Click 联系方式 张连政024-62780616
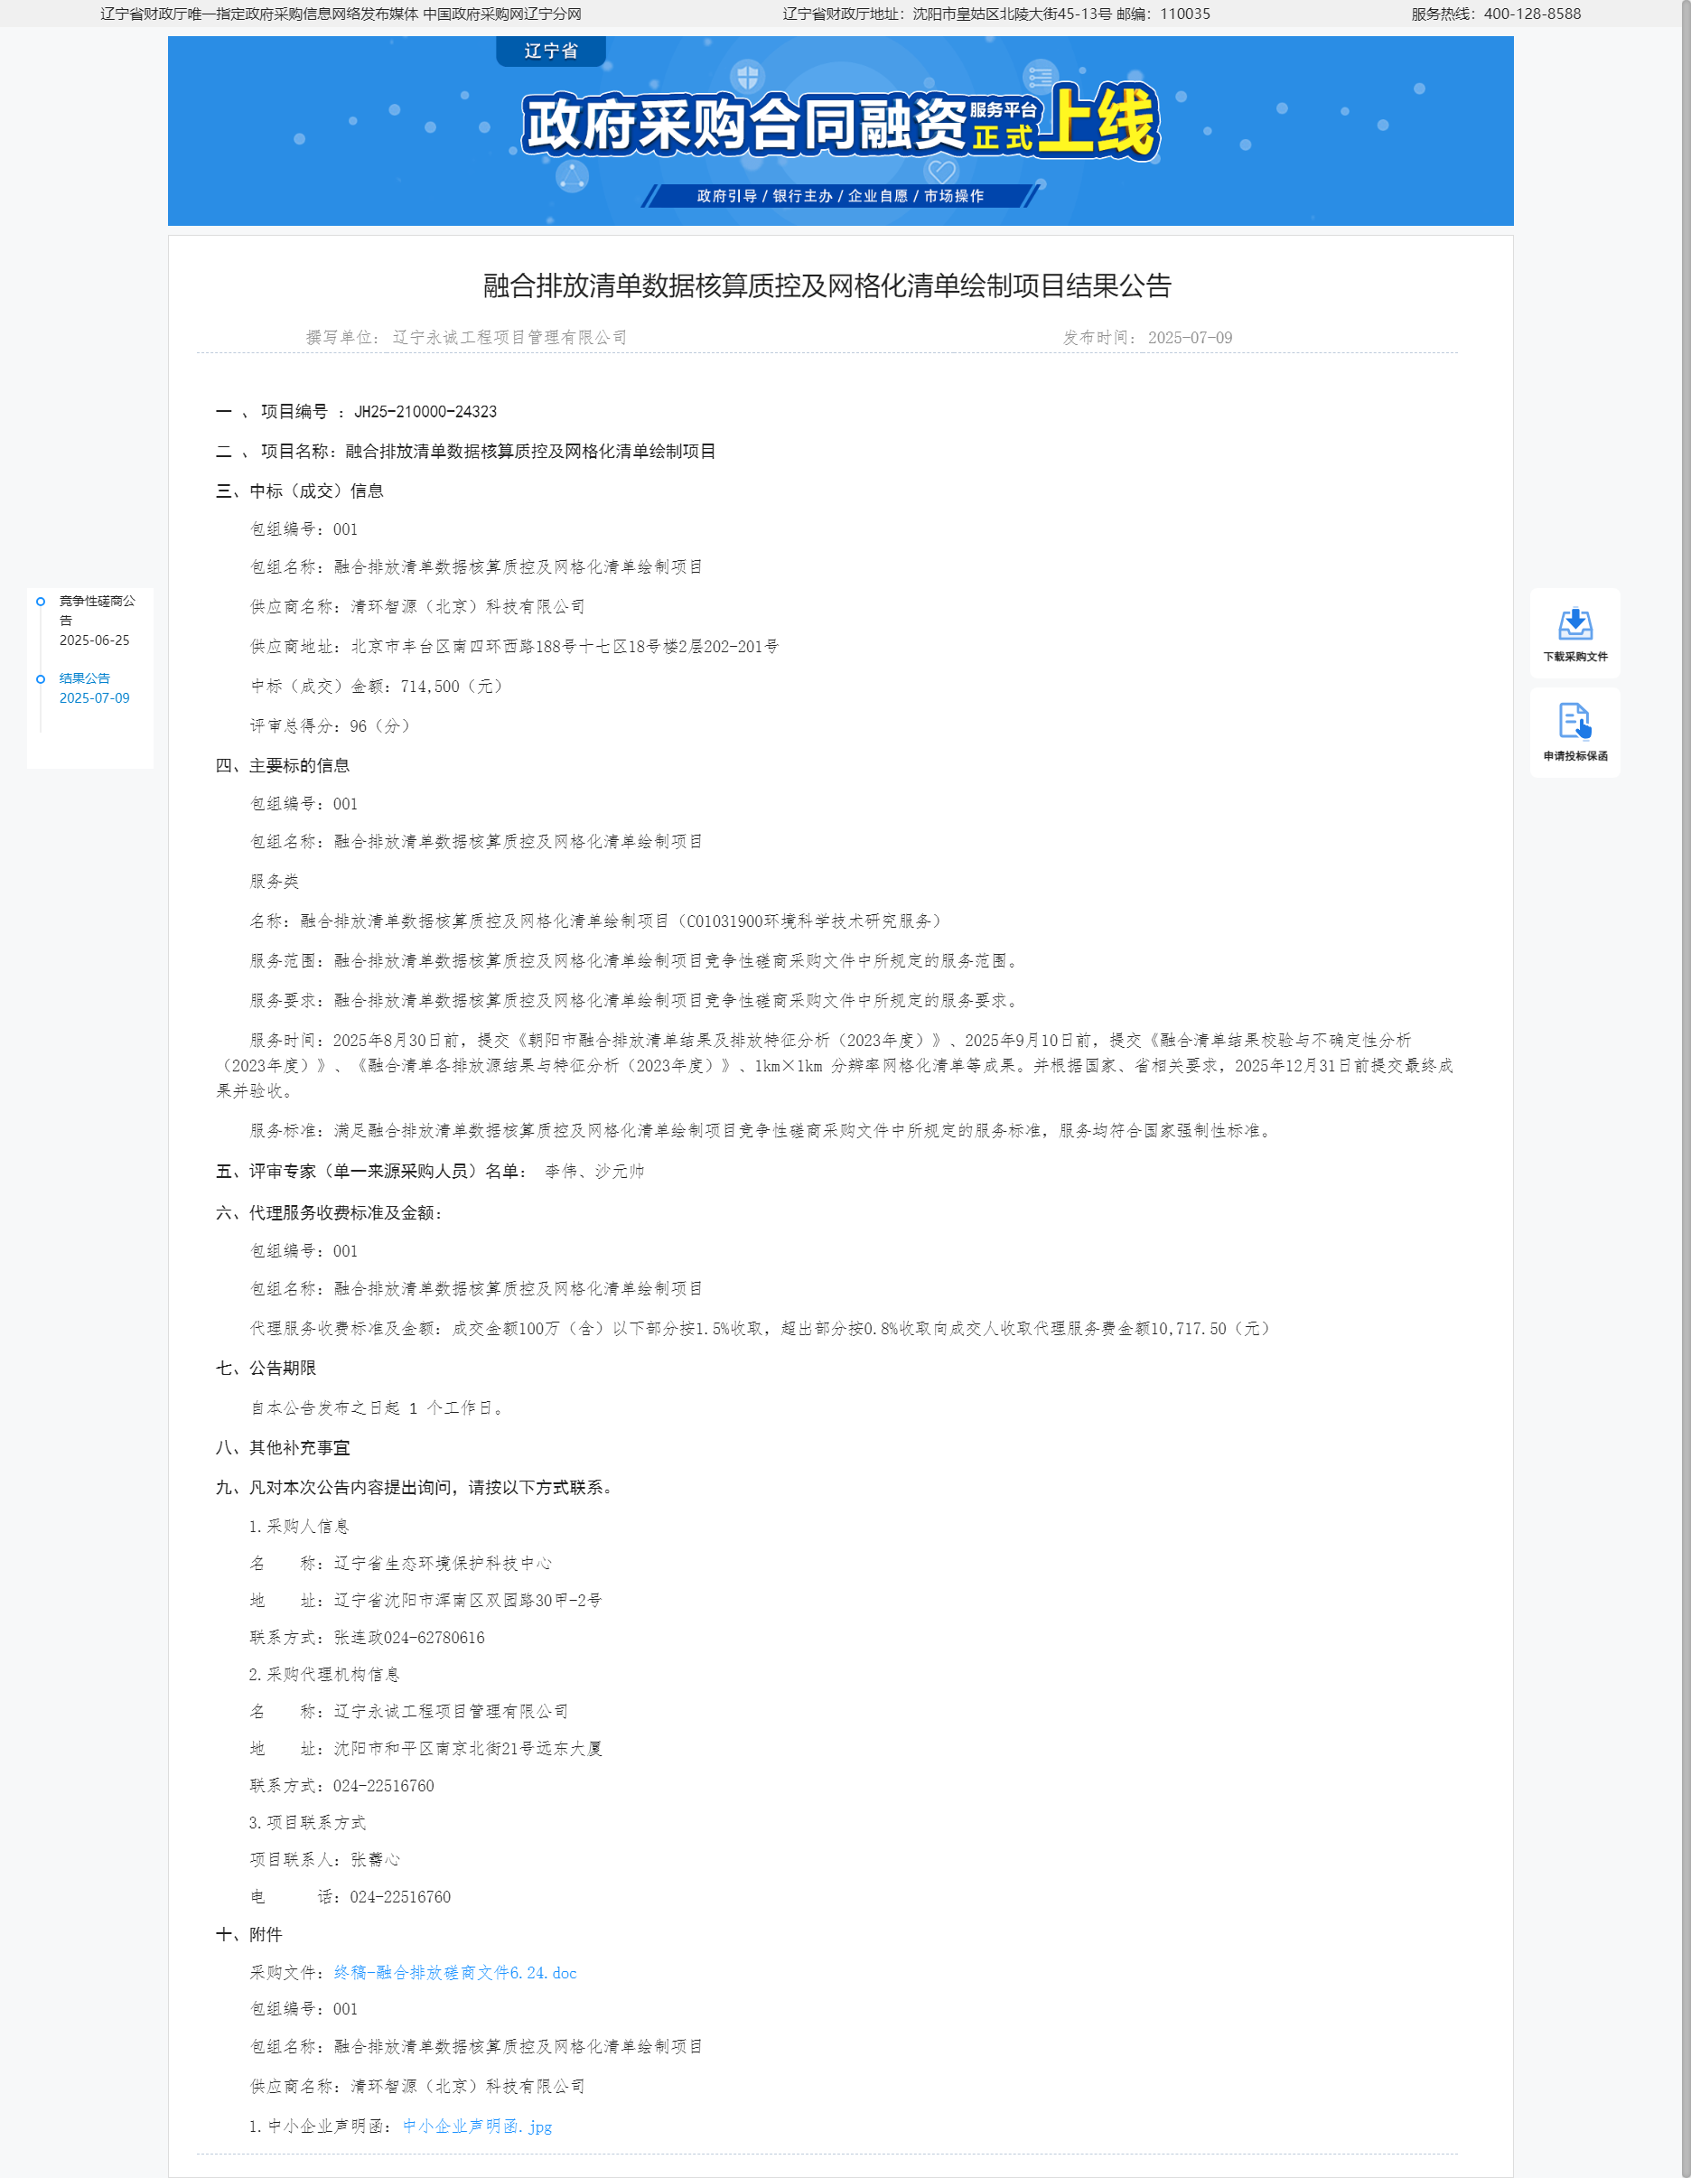The height and width of the screenshot is (2178, 1691). (x=367, y=1638)
